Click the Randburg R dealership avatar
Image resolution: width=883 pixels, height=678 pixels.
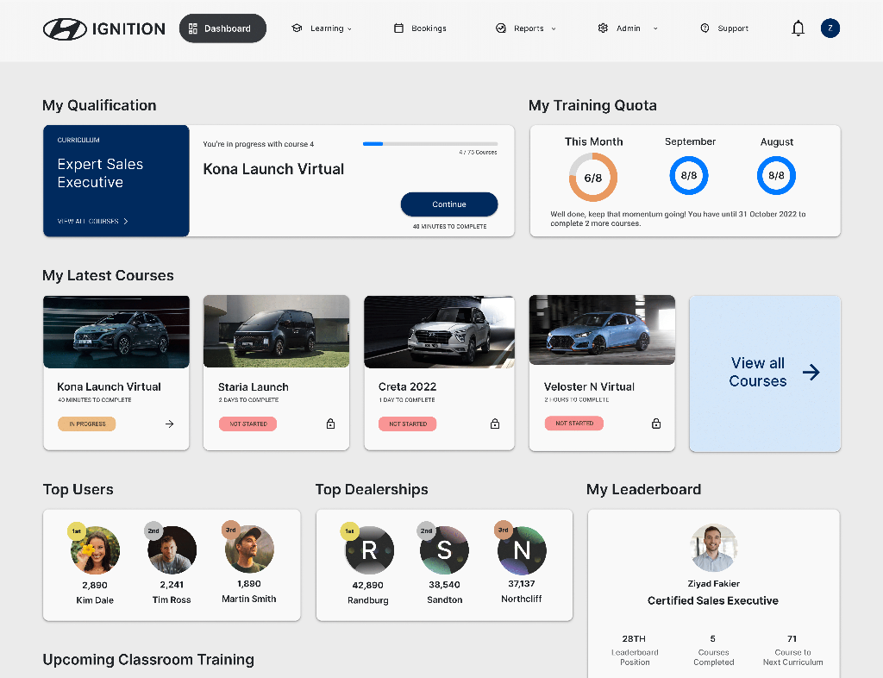pos(369,550)
